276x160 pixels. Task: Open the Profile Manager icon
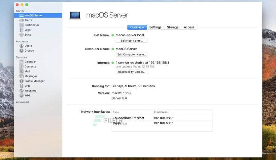coord(21,81)
